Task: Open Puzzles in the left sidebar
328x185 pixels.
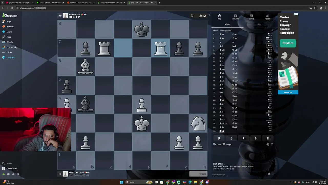Action: 8,27
